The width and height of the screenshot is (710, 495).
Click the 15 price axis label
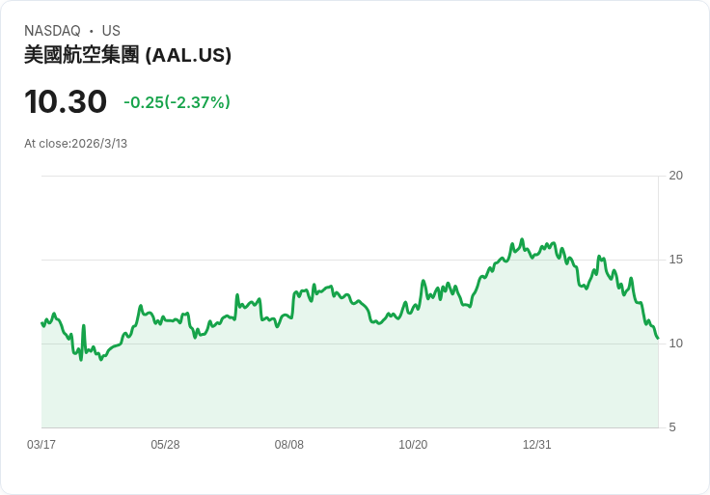pyautogui.click(x=675, y=260)
